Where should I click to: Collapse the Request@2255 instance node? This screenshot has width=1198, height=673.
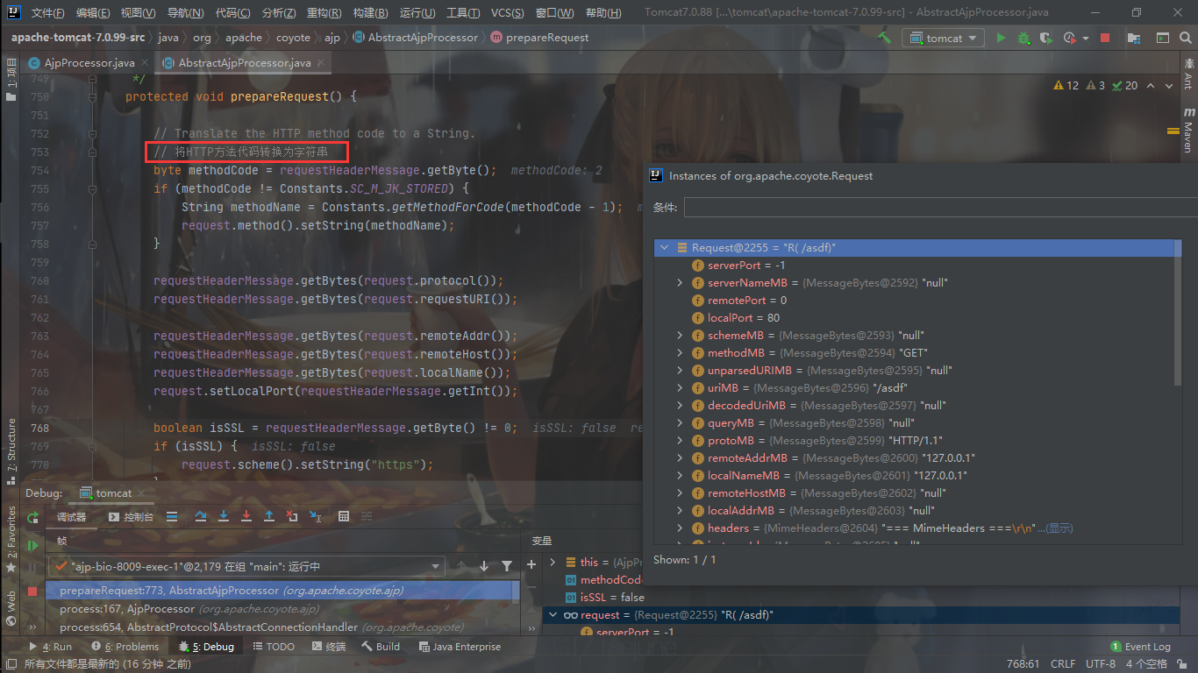tap(665, 248)
